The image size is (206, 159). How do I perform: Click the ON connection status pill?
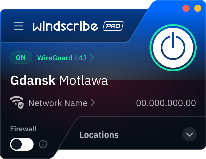[21, 57]
